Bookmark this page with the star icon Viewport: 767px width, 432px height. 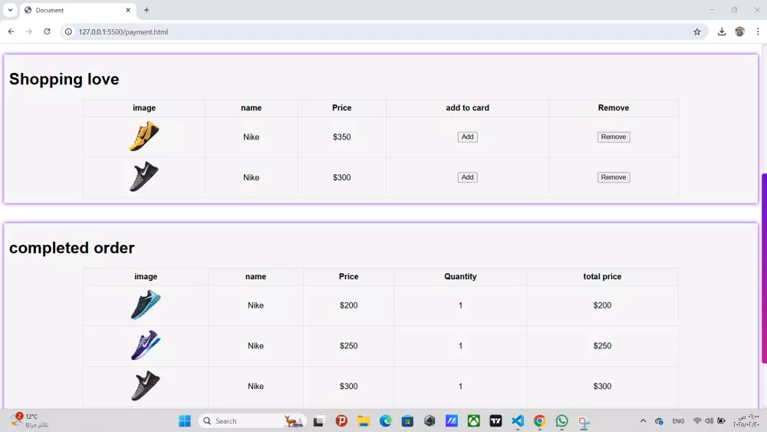coord(697,31)
